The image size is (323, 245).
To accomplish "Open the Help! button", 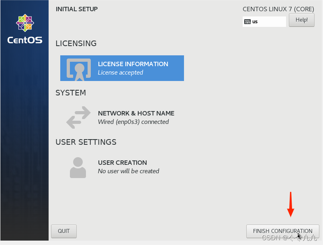I will click(302, 20).
